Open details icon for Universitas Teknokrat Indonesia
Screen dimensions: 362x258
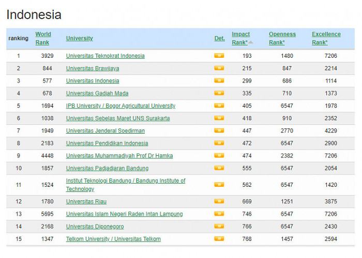tap(219, 56)
